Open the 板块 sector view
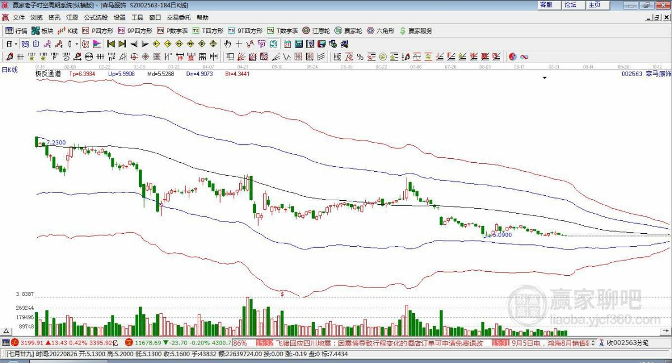The height and width of the screenshot is (363, 672). [42, 31]
